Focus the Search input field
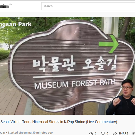 click(88, 6)
